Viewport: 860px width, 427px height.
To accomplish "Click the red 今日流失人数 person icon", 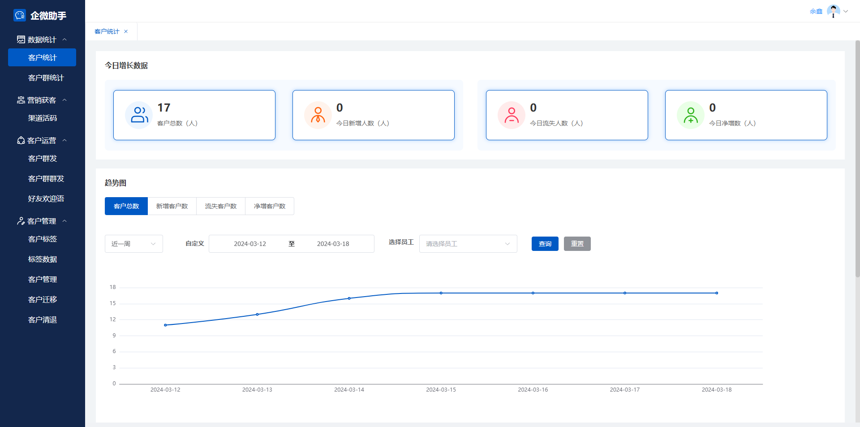I will [x=512, y=115].
